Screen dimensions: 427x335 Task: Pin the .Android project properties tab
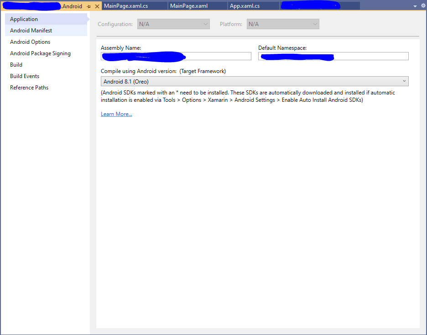coord(89,6)
